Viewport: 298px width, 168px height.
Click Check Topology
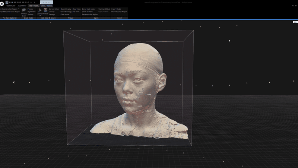(66, 12)
